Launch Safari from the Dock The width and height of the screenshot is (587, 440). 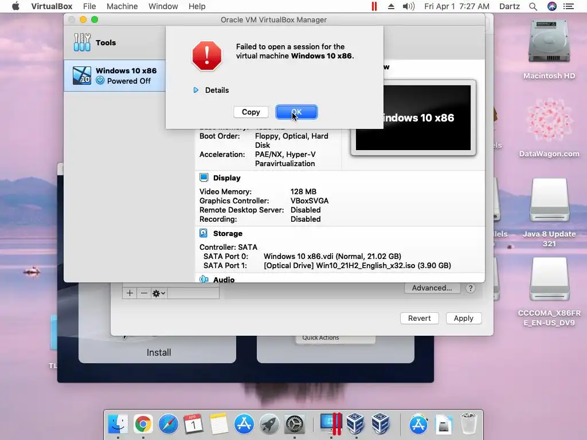pos(169,424)
